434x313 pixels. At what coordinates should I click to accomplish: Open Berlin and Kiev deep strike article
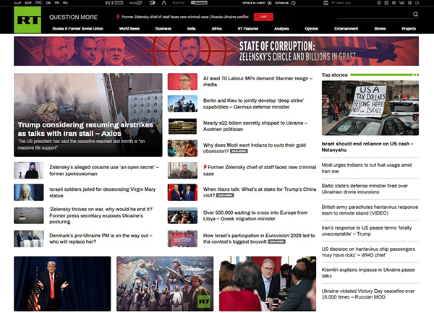point(254,103)
